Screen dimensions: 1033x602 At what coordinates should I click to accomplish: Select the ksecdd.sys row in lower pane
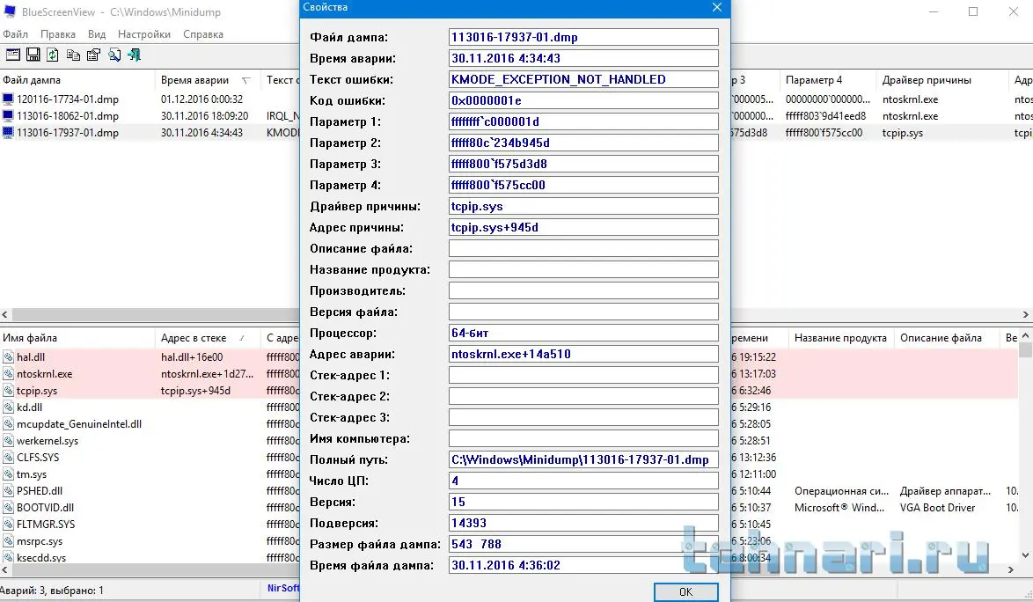click(41, 558)
